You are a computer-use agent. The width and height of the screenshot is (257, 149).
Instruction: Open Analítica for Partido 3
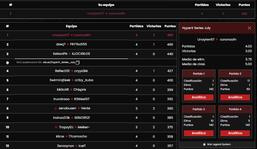tap(199, 133)
